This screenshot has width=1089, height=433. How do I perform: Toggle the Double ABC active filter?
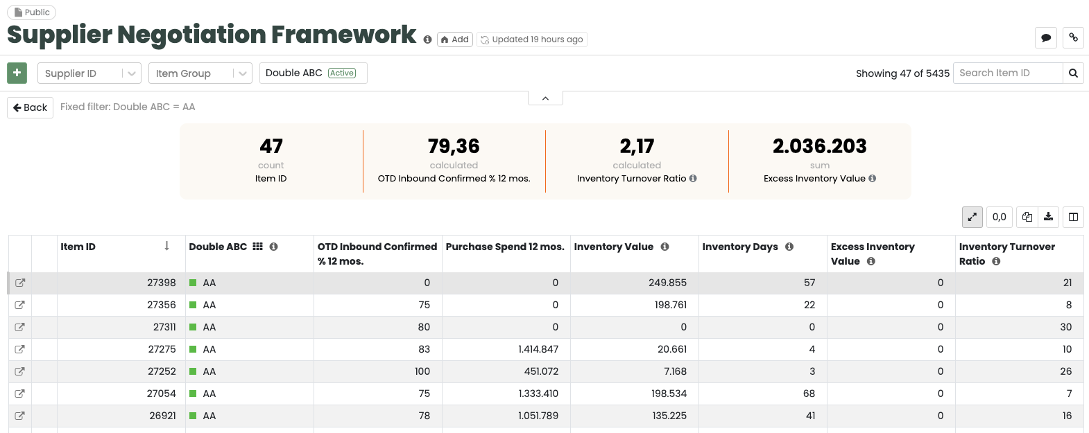pos(313,73)
